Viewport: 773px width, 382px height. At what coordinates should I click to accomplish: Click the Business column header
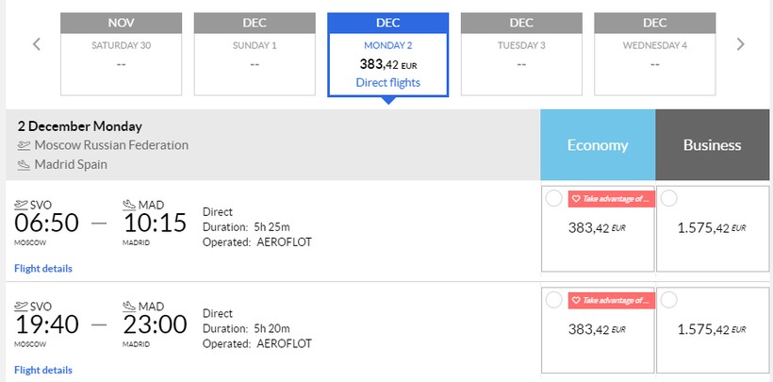point(713,145)
